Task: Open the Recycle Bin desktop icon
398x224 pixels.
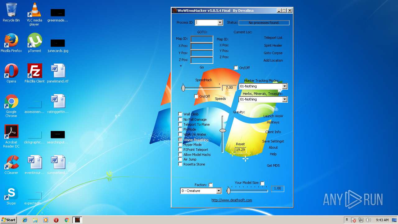Action: 11,12
